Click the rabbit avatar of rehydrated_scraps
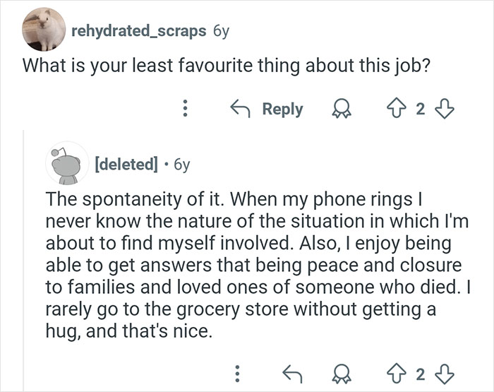This screenshot has width=494, height=392. pos(42,30)
